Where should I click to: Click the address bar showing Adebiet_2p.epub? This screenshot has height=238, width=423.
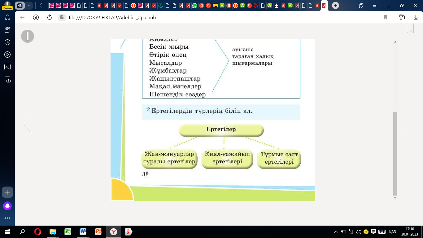point(112,18)
